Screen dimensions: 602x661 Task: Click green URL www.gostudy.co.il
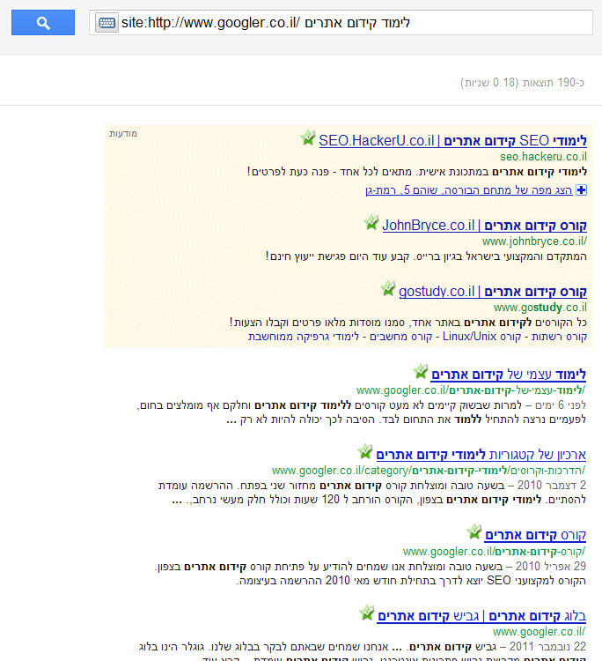click(x=540, y=308)
